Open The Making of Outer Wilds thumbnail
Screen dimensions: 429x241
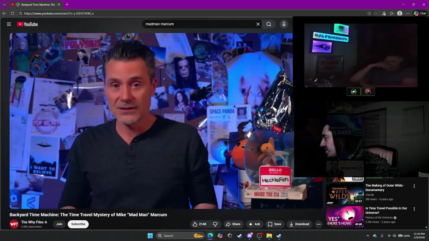tap(345, 193)
